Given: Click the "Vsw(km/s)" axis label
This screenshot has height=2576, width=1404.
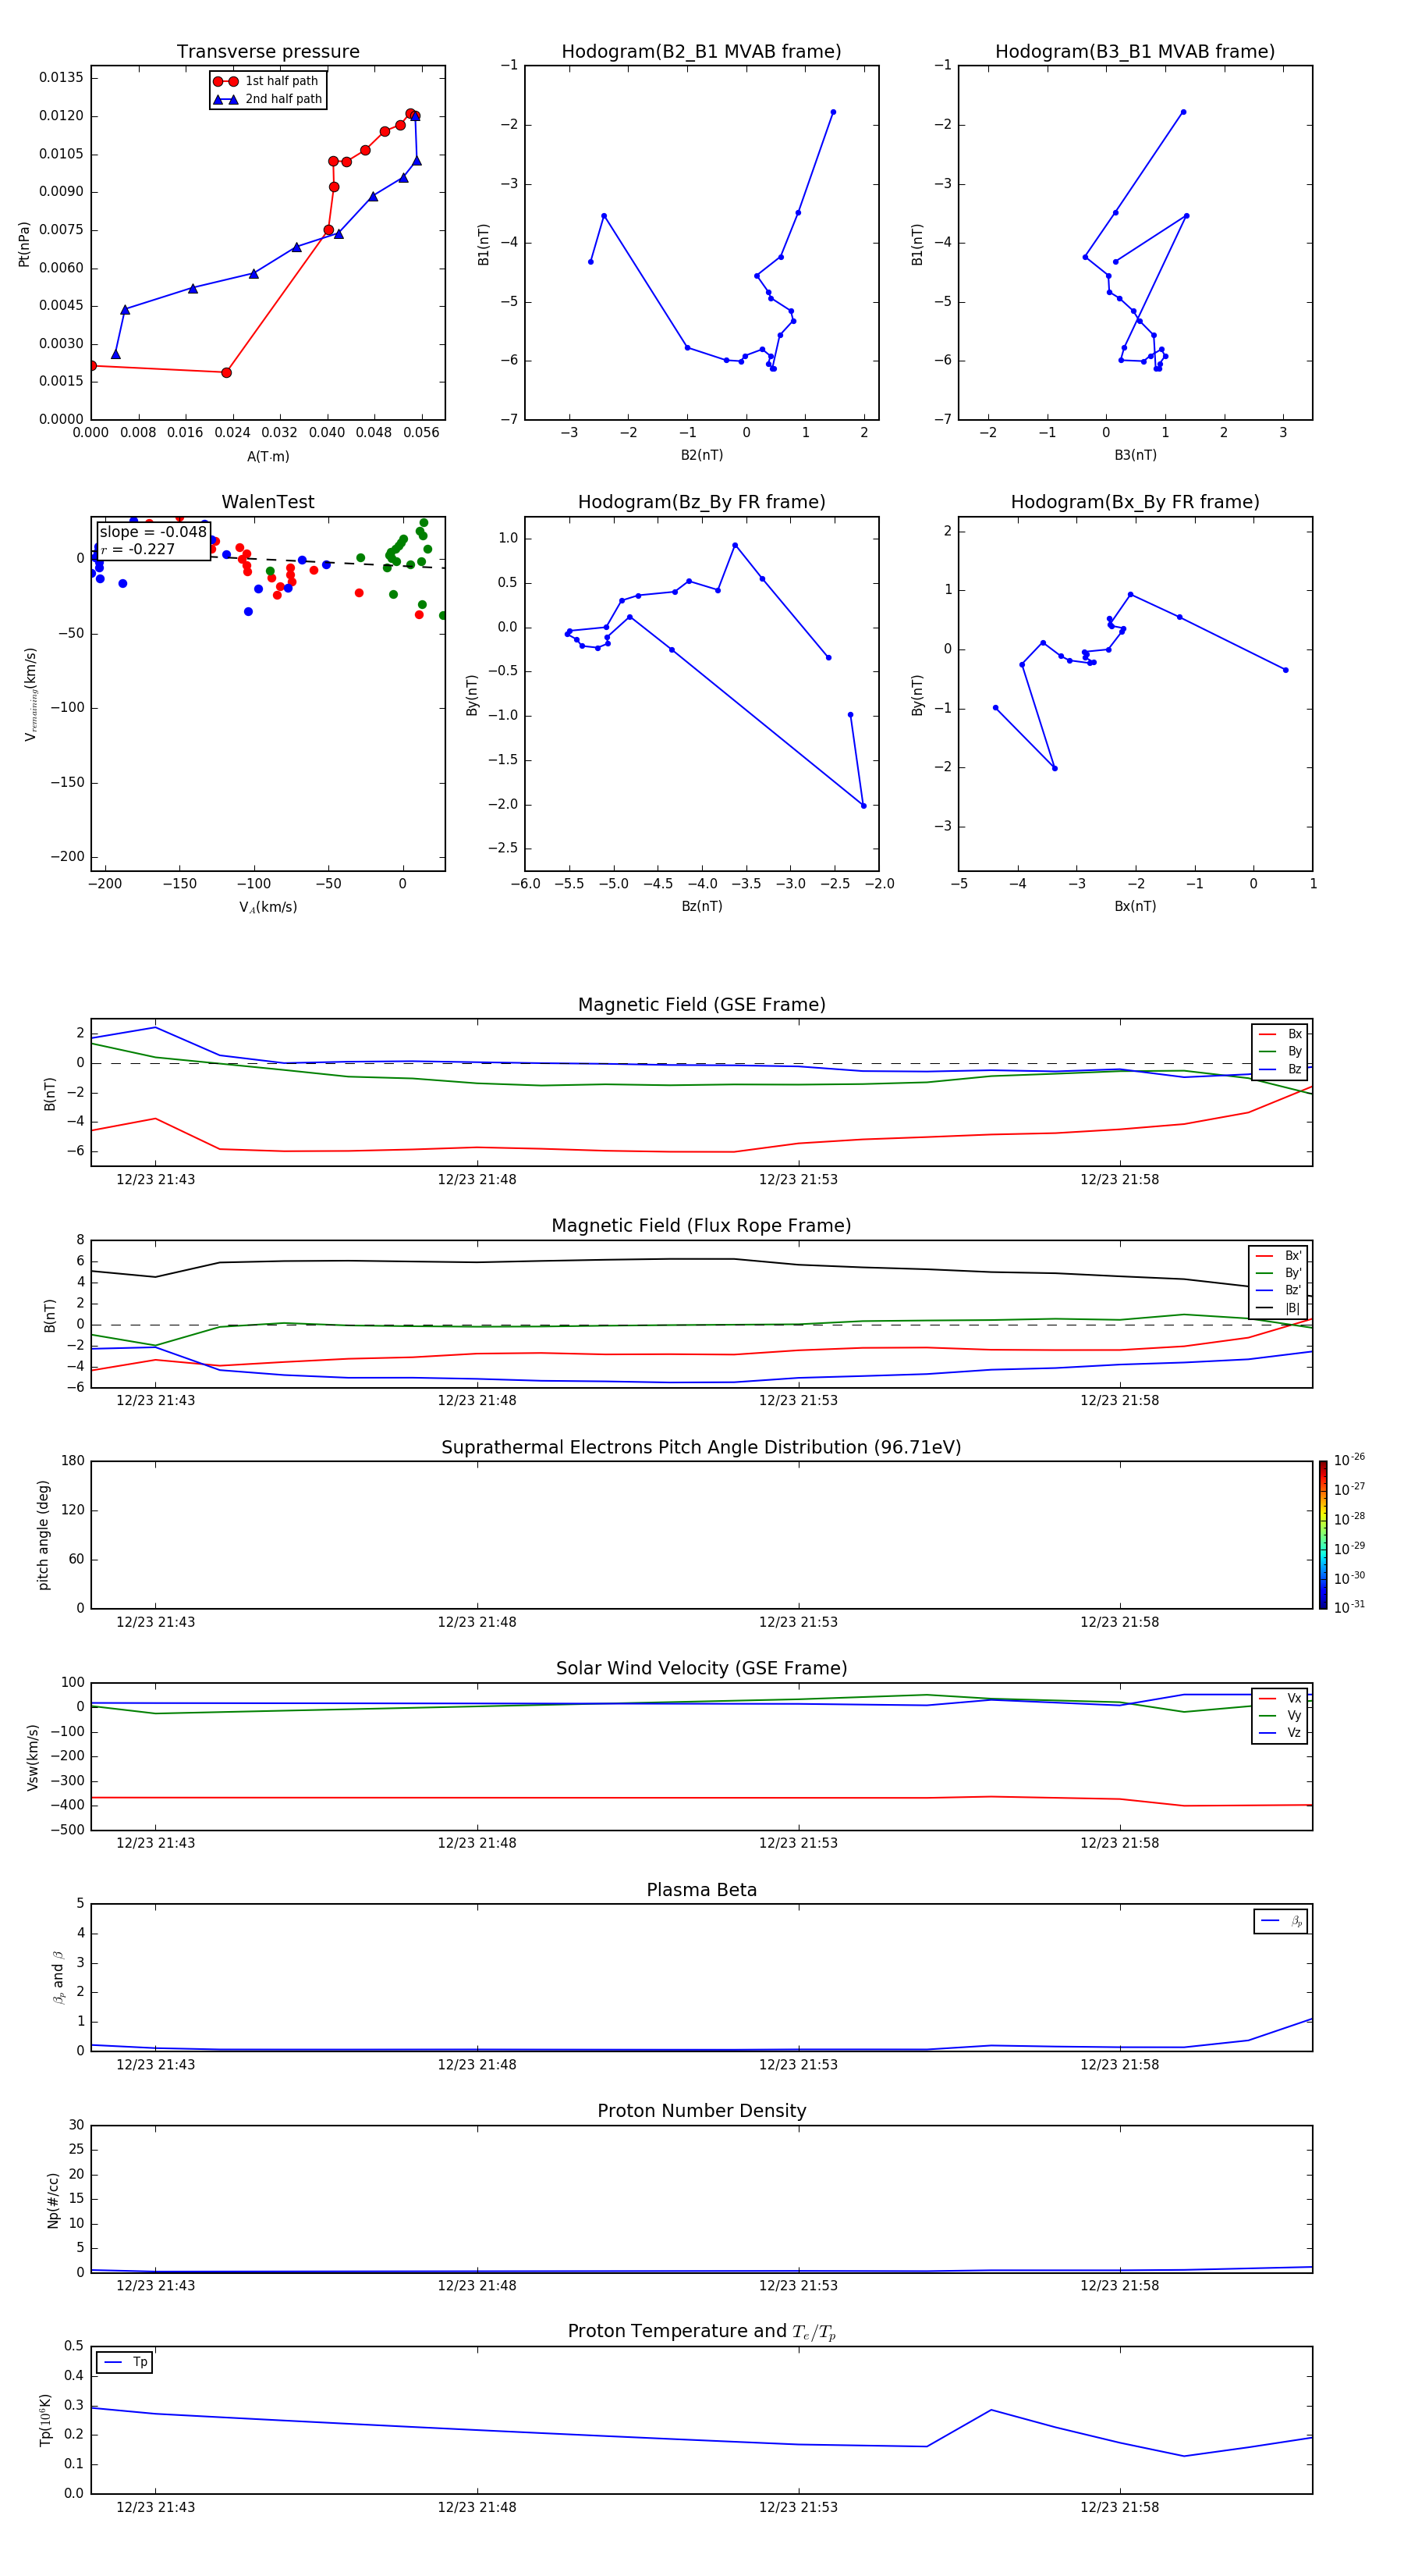Looking at the screenshot, I should click(x=33, y=1757).
